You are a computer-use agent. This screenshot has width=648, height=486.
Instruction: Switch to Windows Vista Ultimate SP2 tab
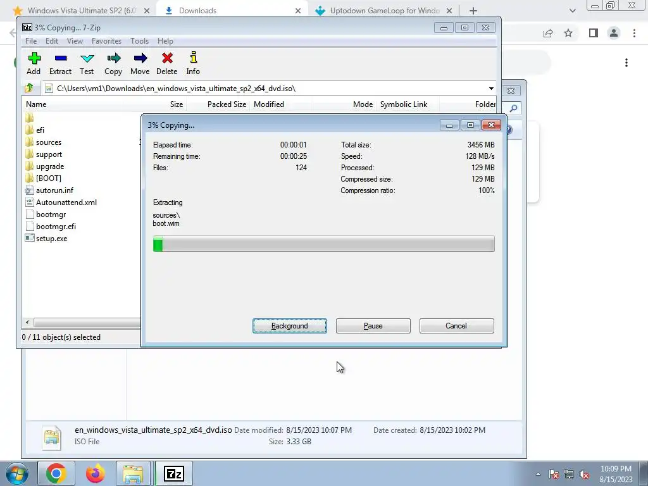[82, 11]
